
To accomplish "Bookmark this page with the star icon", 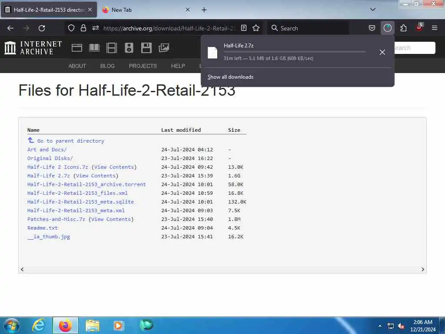I will point(256,28).
